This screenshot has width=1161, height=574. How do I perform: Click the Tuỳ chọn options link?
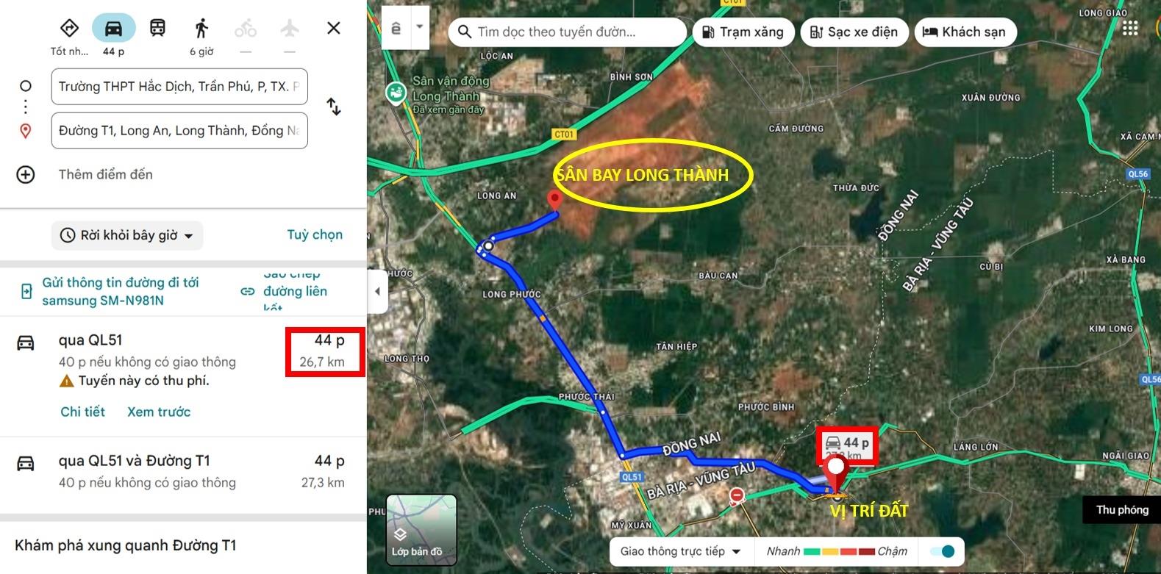click(x=315, y=234)
